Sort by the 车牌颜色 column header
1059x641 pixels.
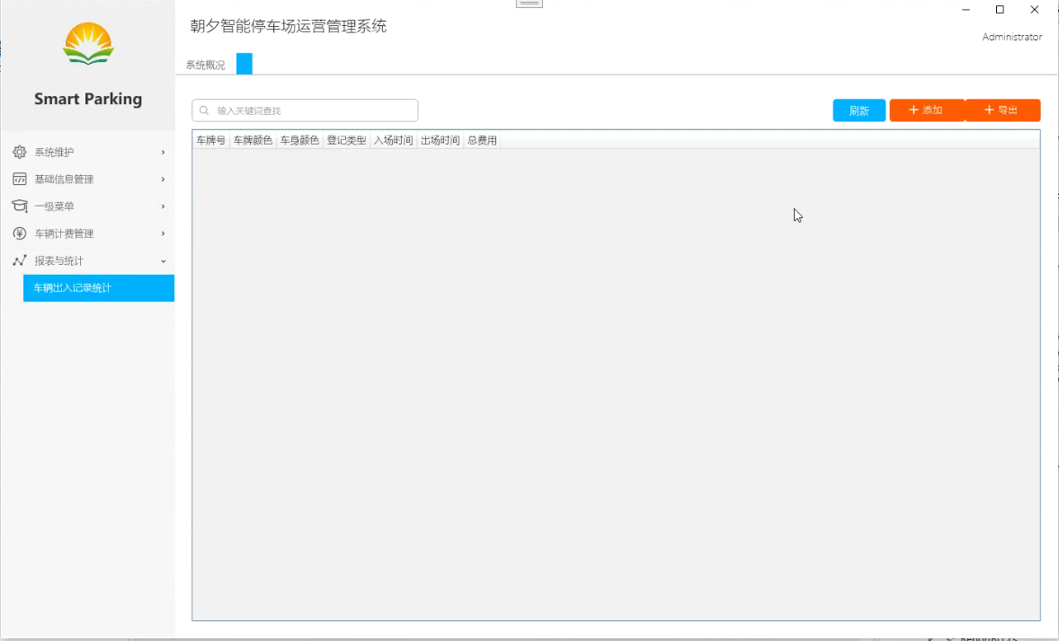[x=253, y=140]
